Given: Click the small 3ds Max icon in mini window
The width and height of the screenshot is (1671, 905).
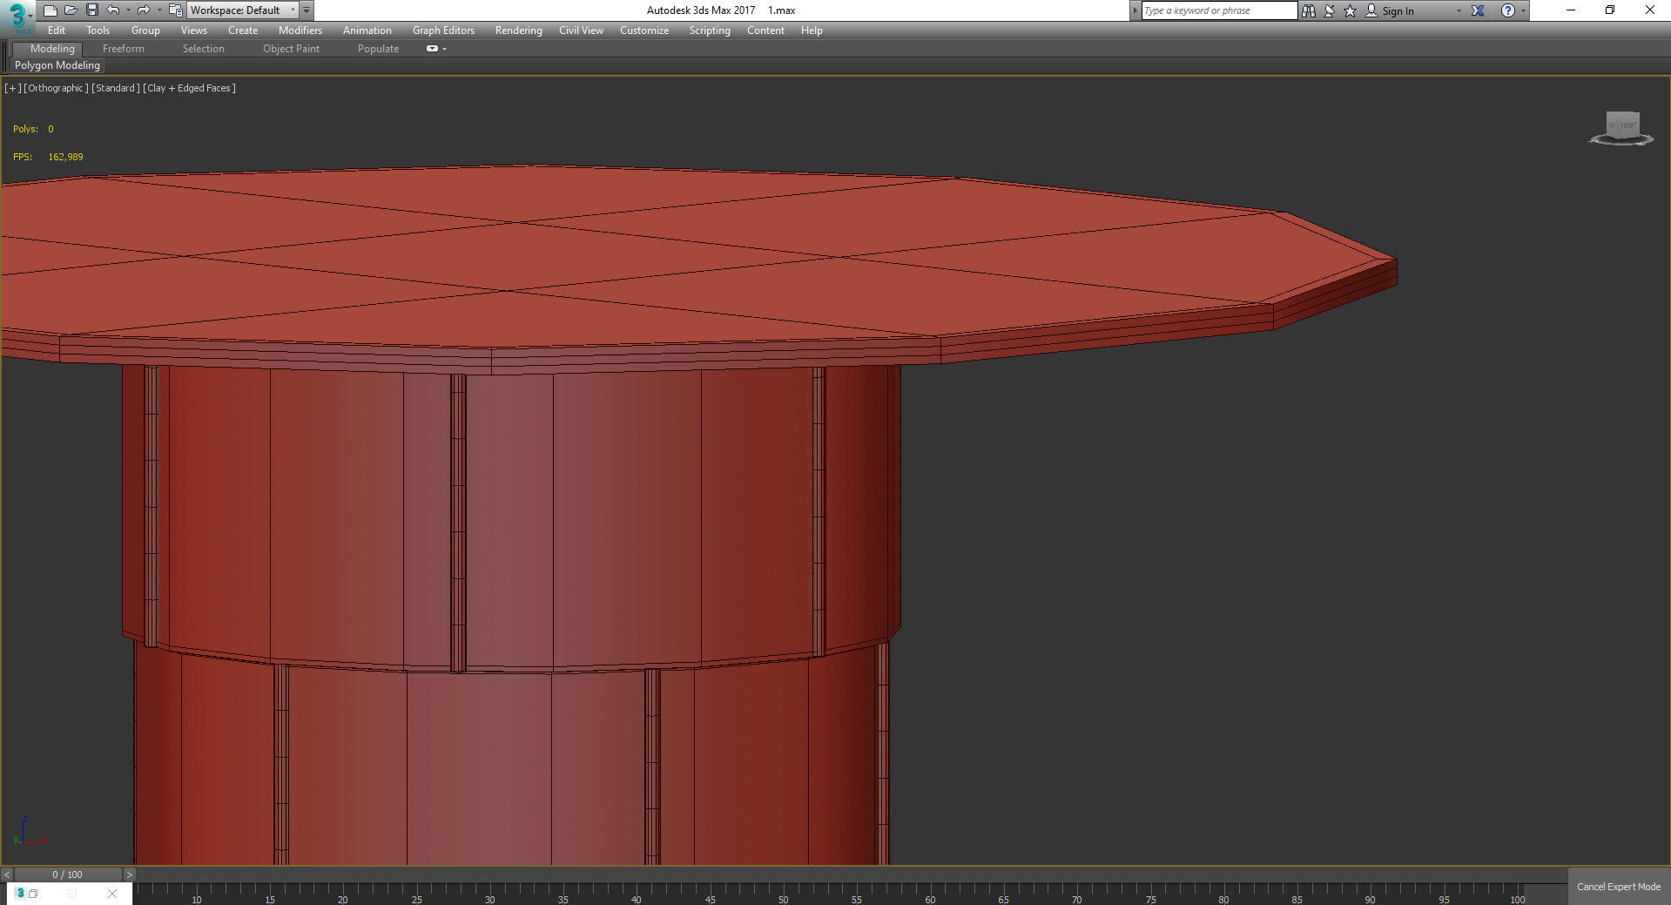Looking at the screenshot, I should pos(20,894).
